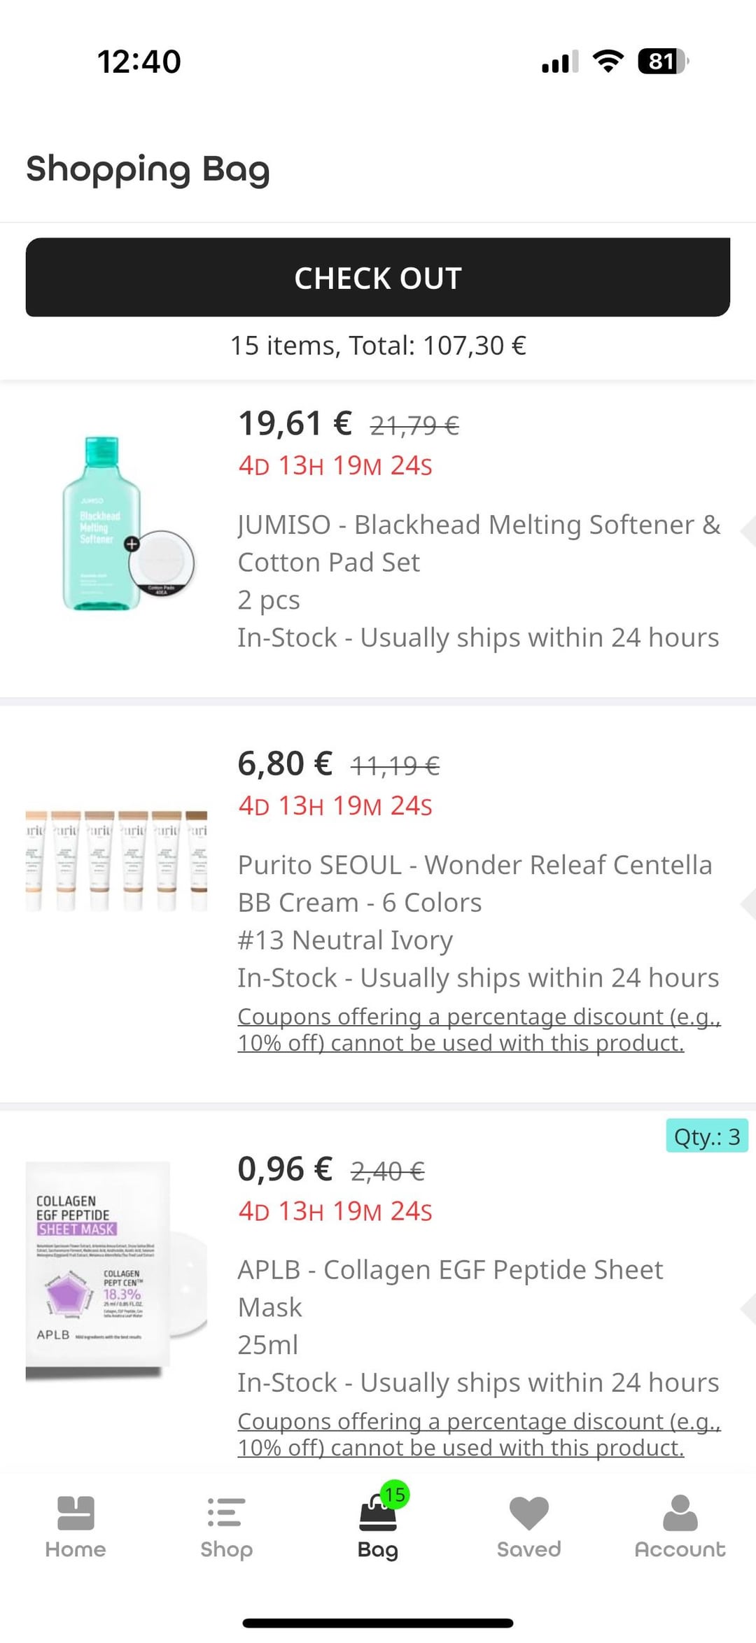Tap the Wi-Fi status icon

(608, 62)
